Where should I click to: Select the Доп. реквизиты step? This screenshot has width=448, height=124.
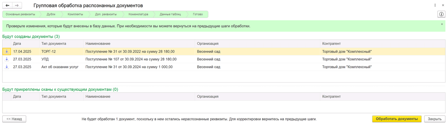point(106,14)
